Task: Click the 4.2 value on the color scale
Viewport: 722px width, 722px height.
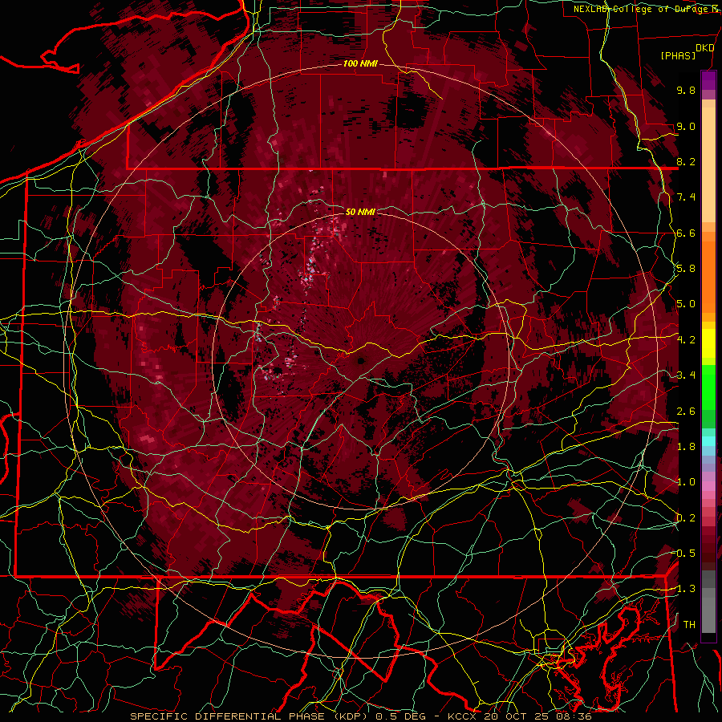Action: tap(686, 340)
